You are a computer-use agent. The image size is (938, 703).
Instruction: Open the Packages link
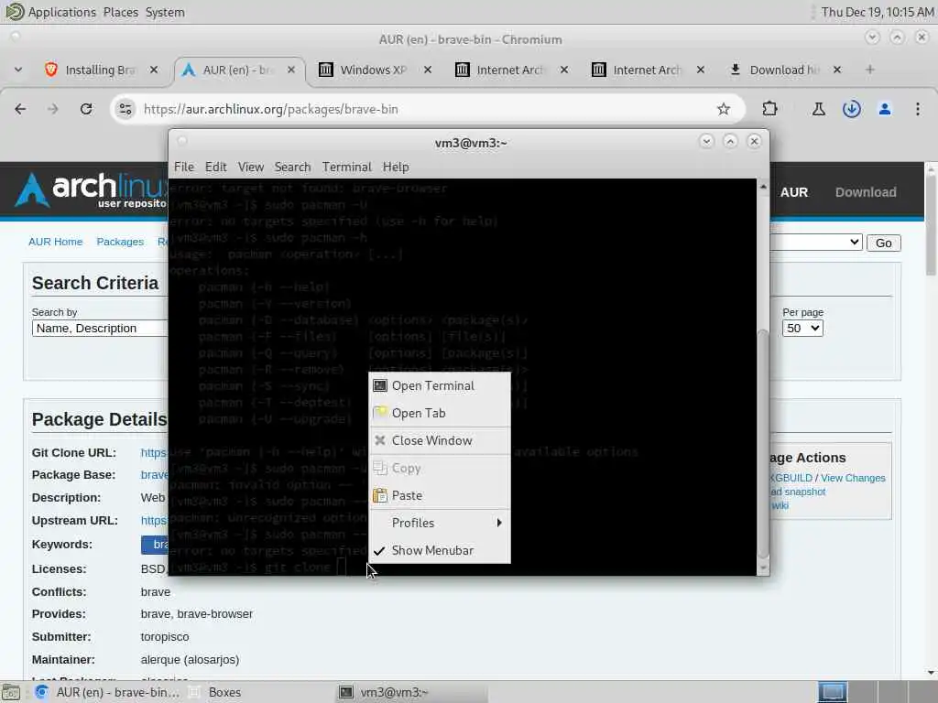point(120,242)
